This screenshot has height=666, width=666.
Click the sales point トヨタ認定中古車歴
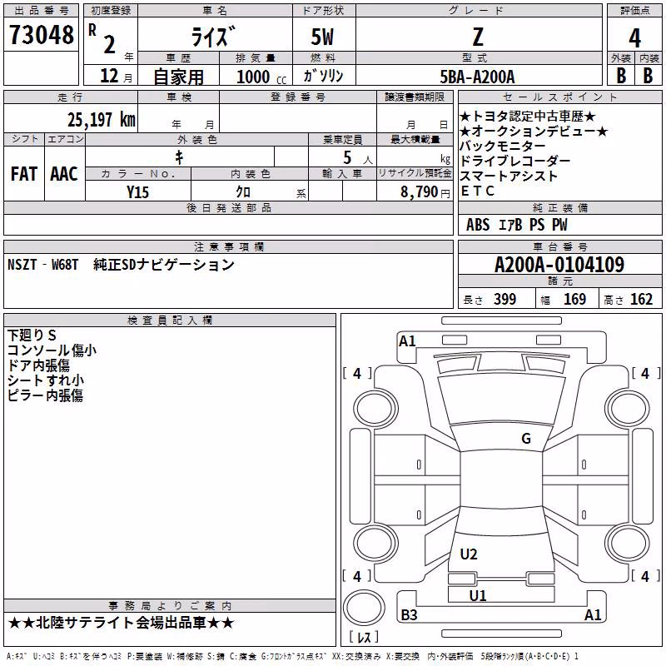(x=528, y=116)
